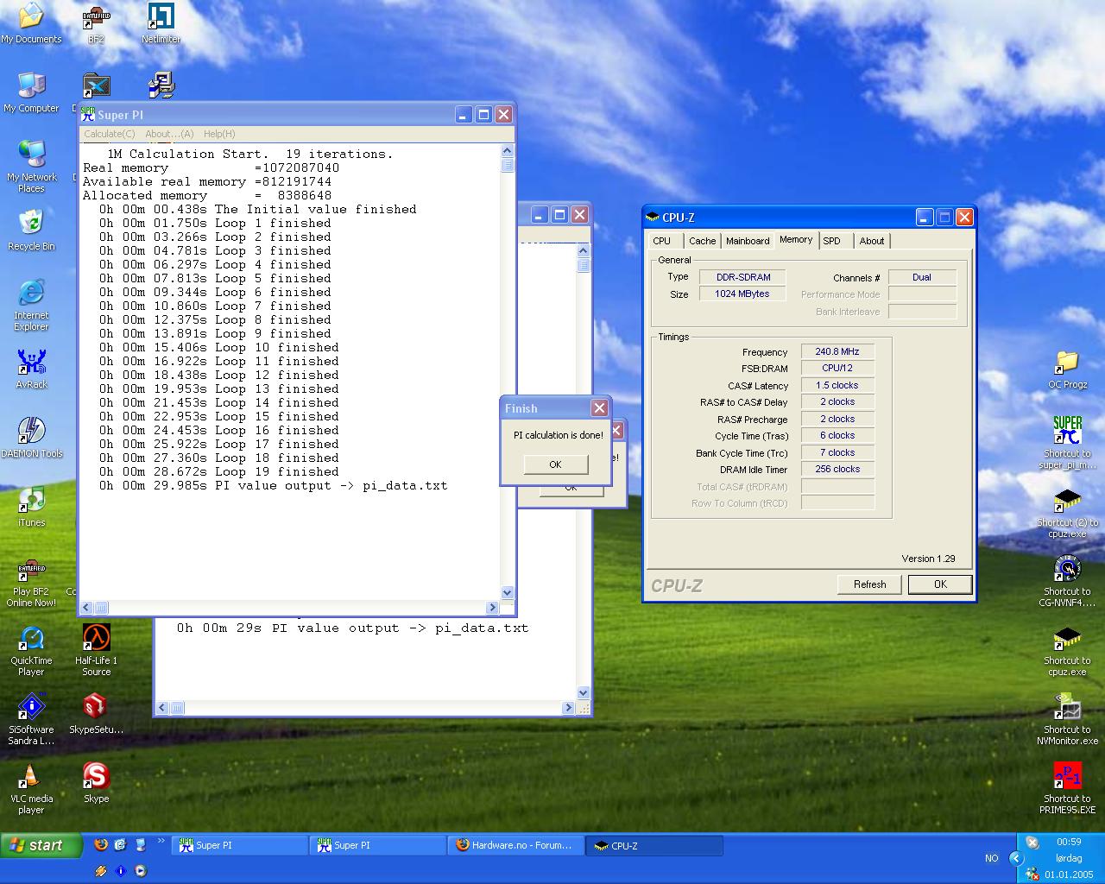Select the Memory tab in CPU-Z
Image resolution: width=1105 pixels, height=884 pixels.
796,240
